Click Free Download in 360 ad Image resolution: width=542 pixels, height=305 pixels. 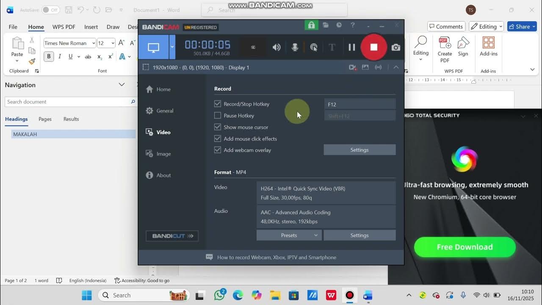click(x=465, y=247)
